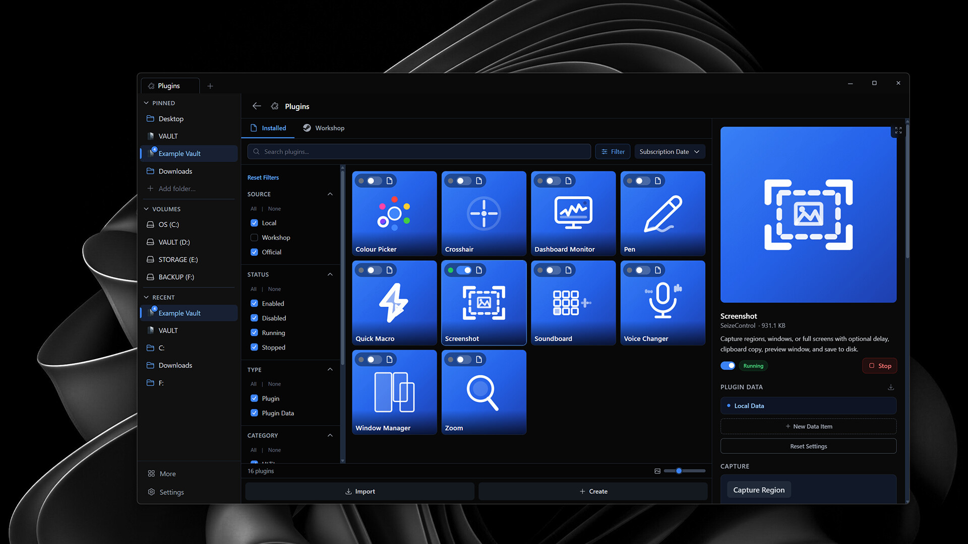Collapse the PINNED sidebar group
This screenshot has height=544, width=968.
(x=146, y=103)
